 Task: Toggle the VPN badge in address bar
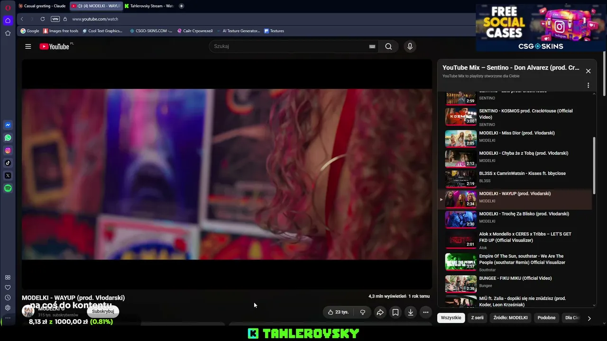pos(55,19)
